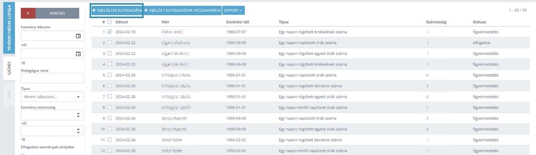Click the Esemény dátuma -tól input field
Viewport: 536px width, 155px height.
47,36
